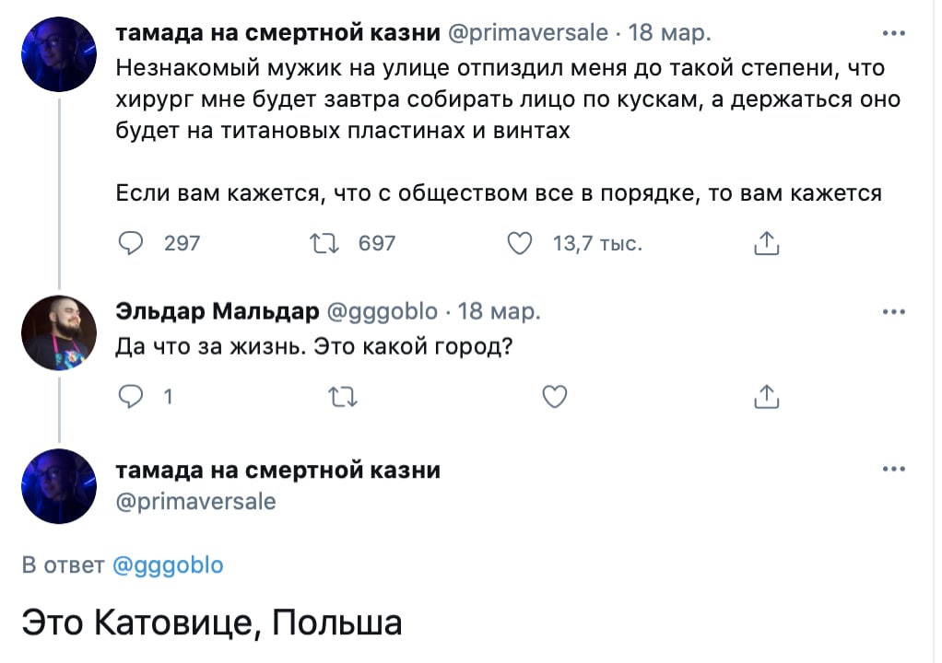Like Эльдар Мальдар's reply

pos(553,397)
